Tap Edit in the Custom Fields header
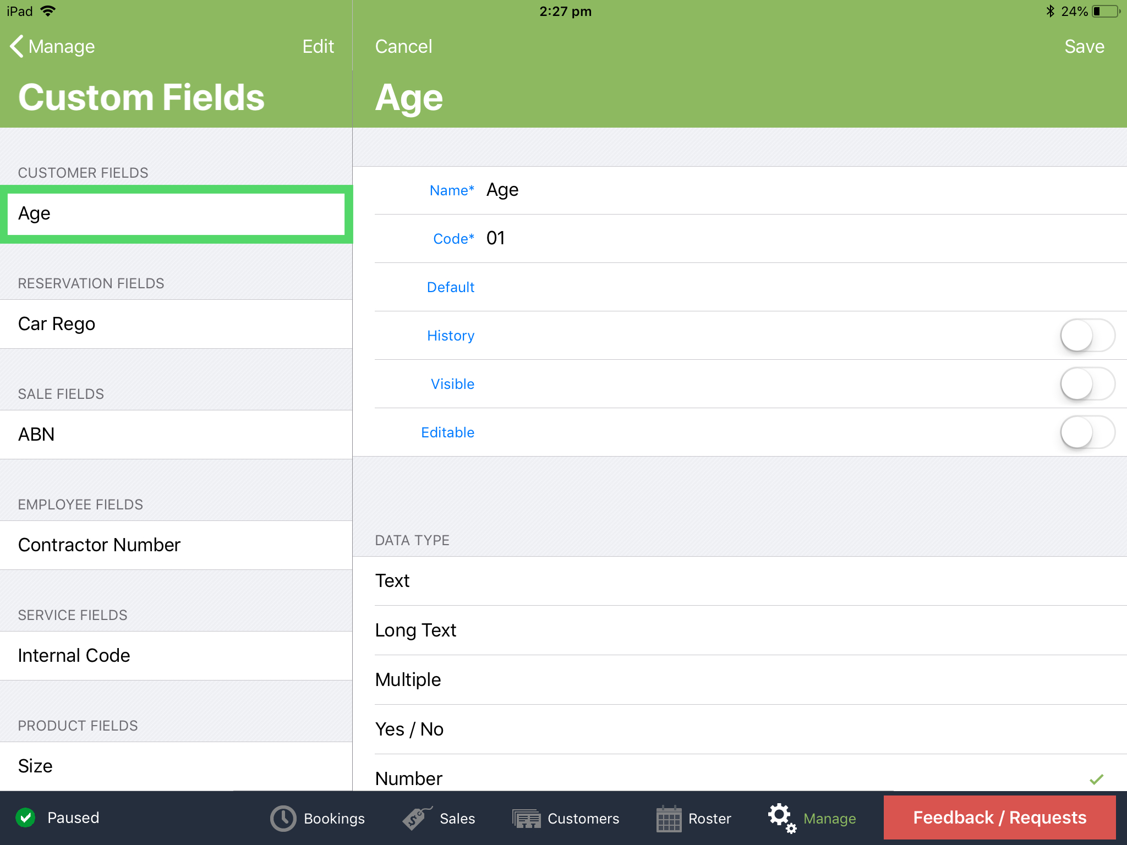This screenshot has width=1127, height=845. 318,46
